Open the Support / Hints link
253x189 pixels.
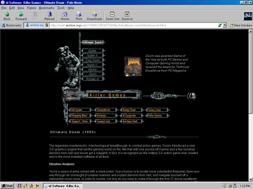point(80,121)
